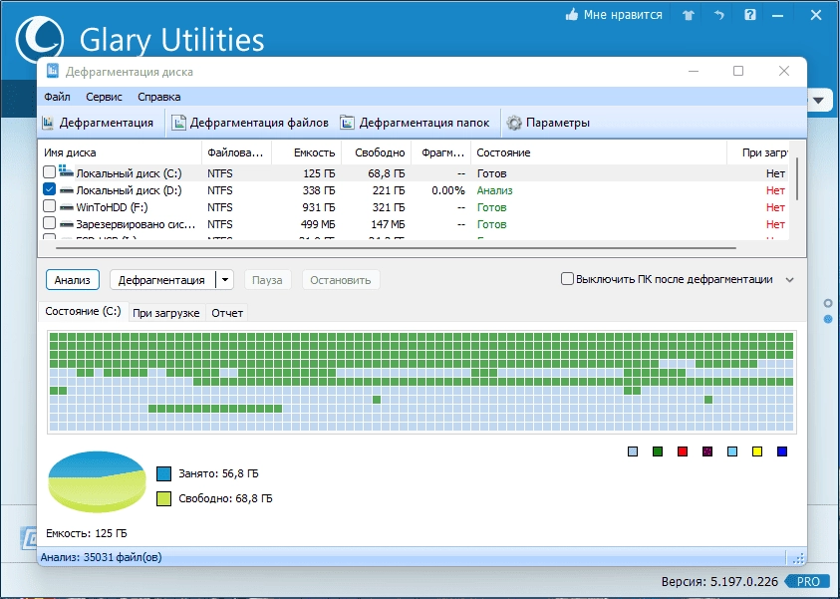Click the red legend swatch

coord(683,451)
